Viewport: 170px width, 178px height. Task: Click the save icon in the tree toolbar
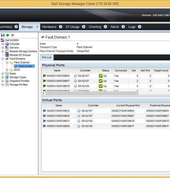[3, 35]
